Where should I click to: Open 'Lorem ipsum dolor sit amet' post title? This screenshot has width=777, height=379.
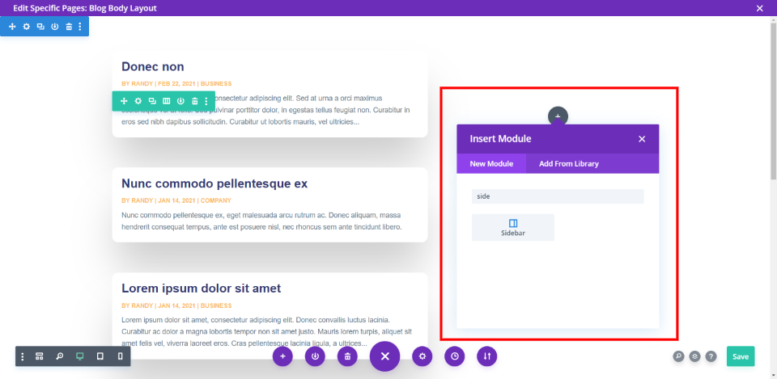point(202,288)
